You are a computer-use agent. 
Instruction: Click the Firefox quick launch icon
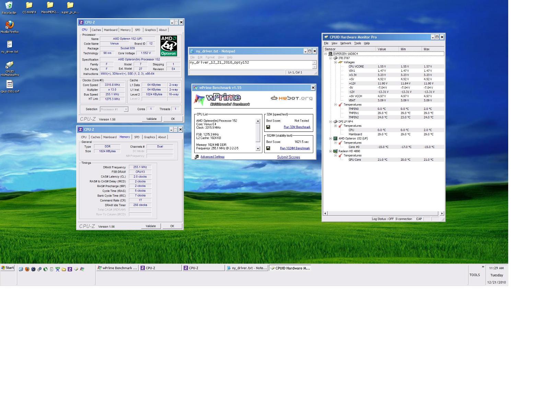click(27, 269)
